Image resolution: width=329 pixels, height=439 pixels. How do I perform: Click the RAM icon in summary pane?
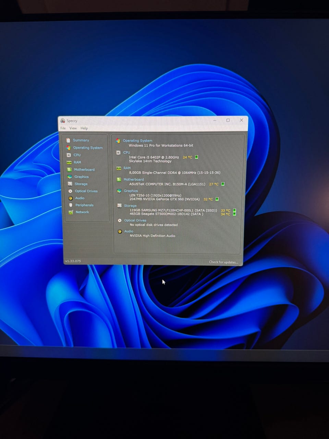(x=119, y=168)
